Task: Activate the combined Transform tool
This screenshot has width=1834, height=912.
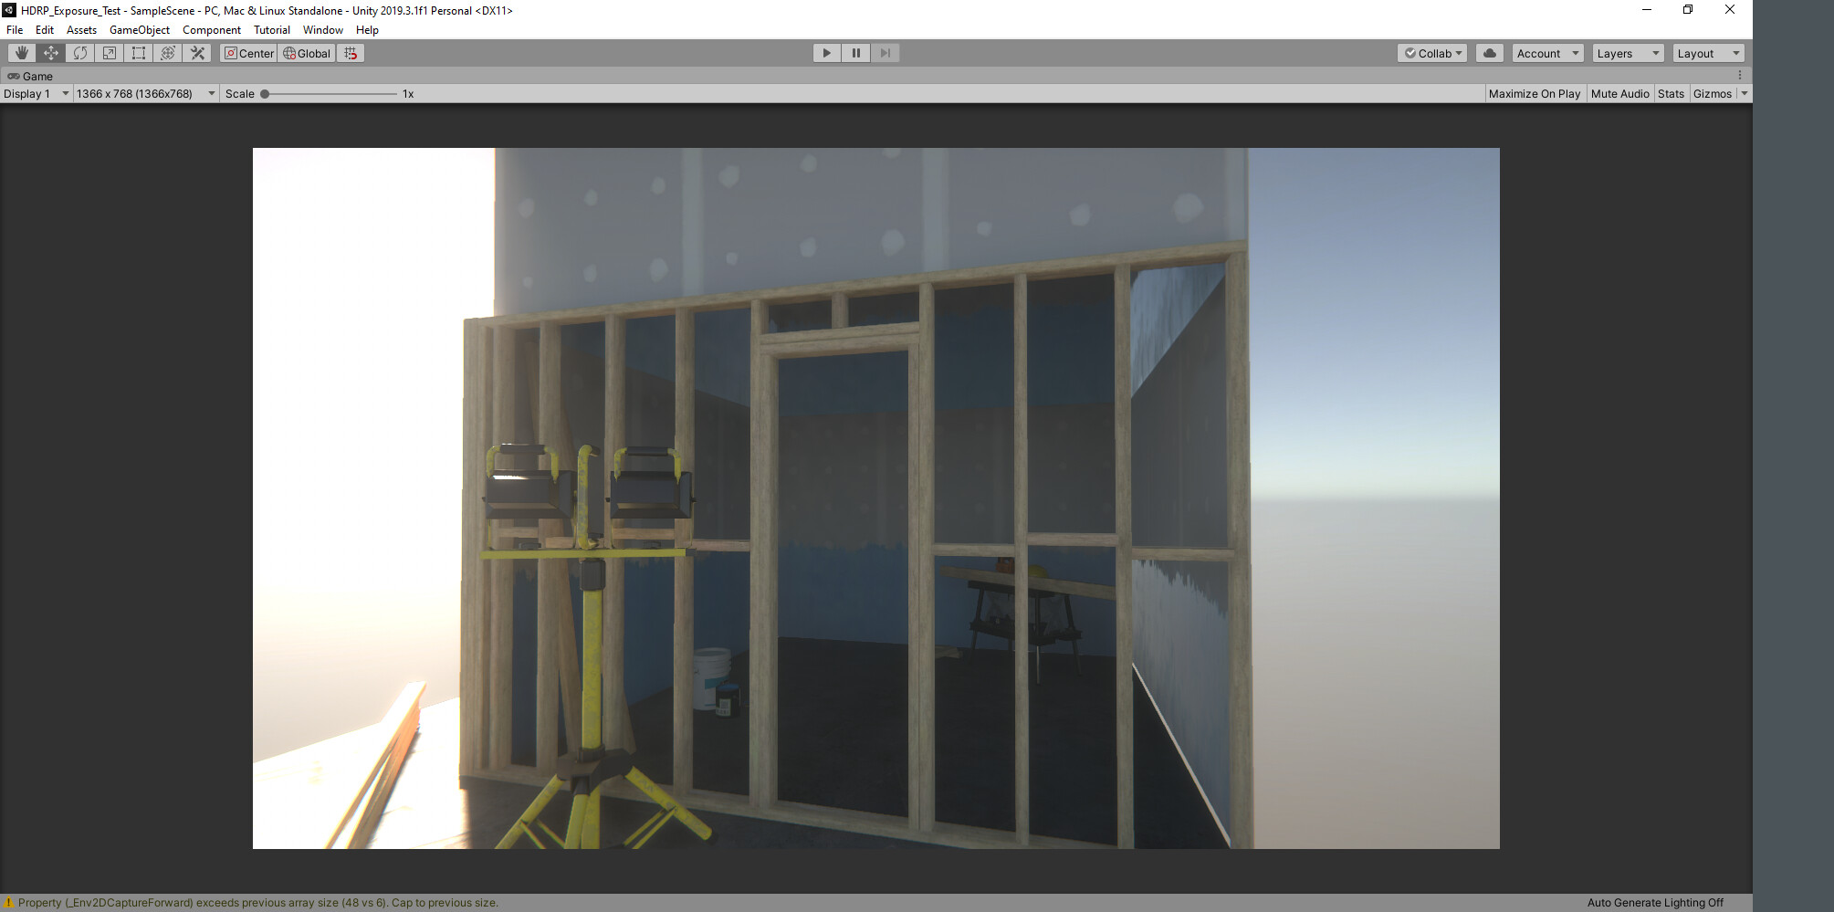Action: (167, 53)
